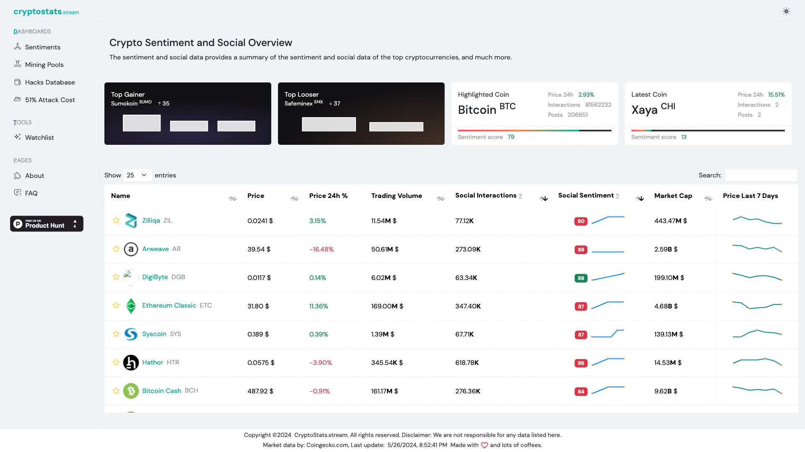Click Arweave sentiment score badge 89
The image size is (805, 452).
tap(581, 250)
